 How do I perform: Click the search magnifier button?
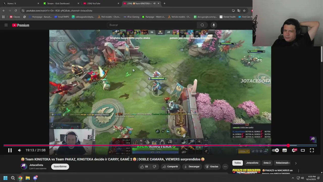(x=202, y=25)
